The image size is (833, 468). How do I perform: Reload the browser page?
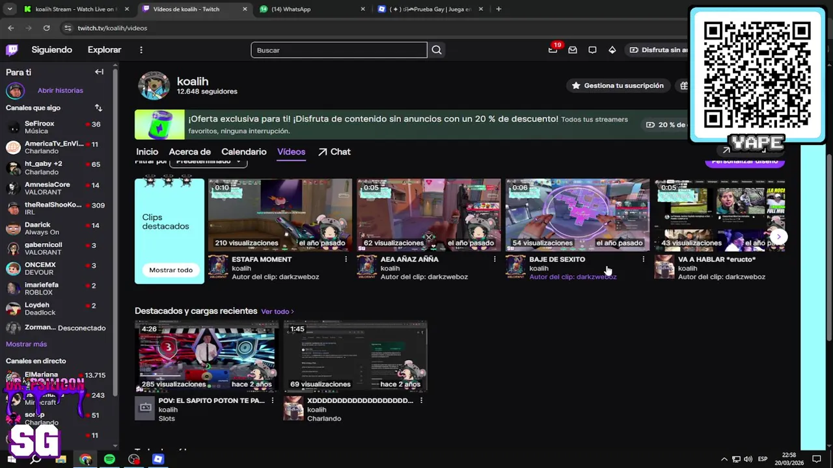tap(46, 28)
